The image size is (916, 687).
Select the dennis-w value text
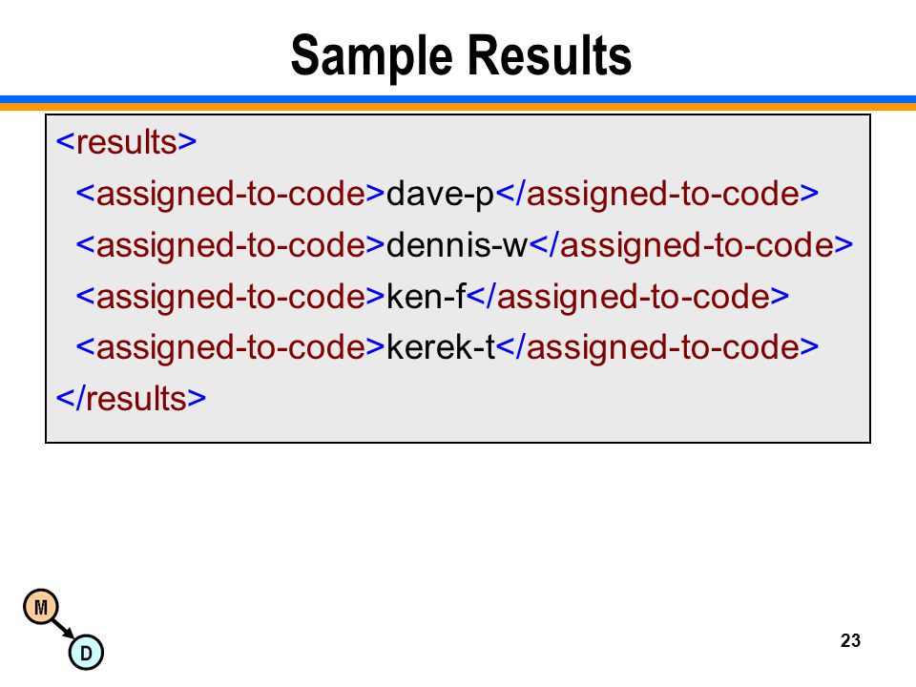pyautogui.click(x=457, y=245)
